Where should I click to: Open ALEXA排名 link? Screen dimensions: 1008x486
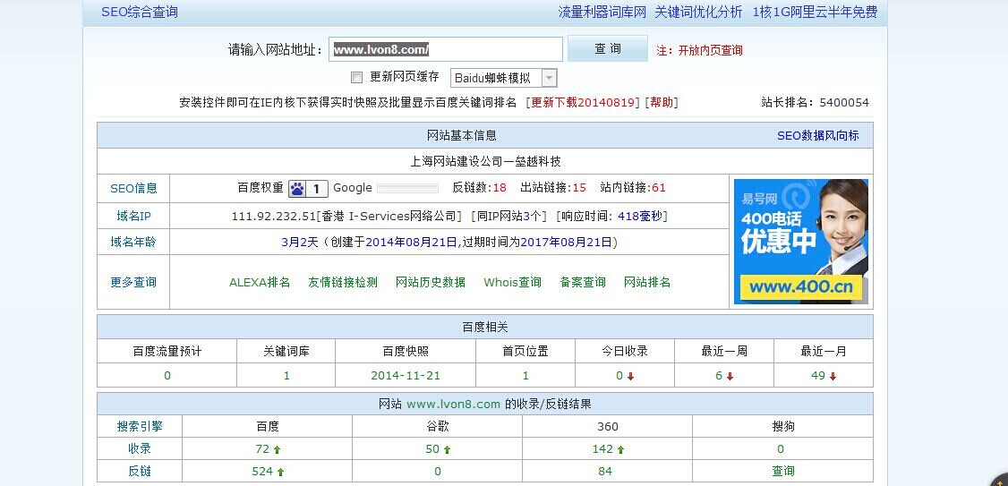[260, 282]
